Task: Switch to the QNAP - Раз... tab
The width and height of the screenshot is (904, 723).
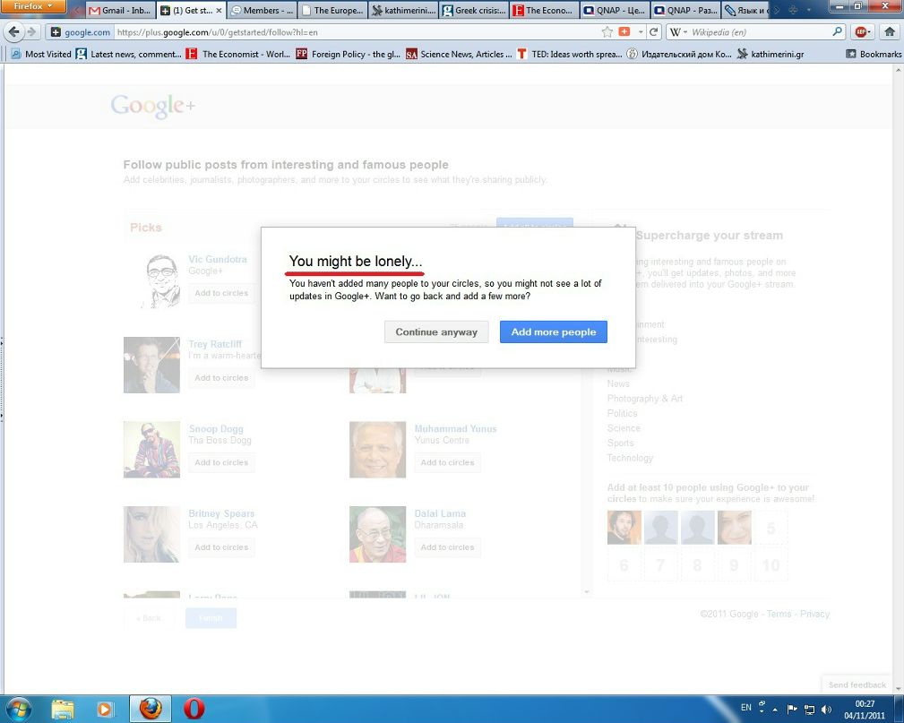Action: tap(685, 11)
